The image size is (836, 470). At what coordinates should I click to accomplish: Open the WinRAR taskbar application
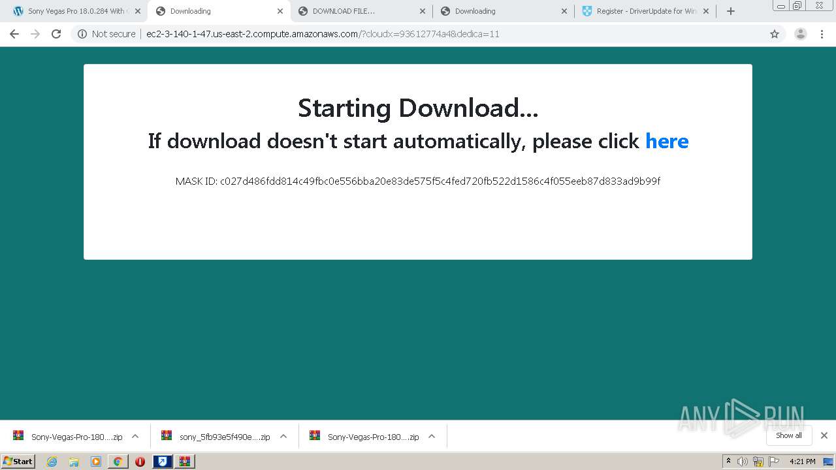click(185, 462)
